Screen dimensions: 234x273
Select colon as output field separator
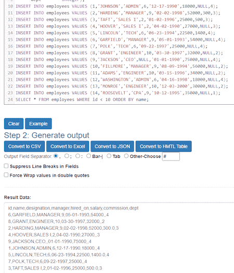(x=77, y=156)
